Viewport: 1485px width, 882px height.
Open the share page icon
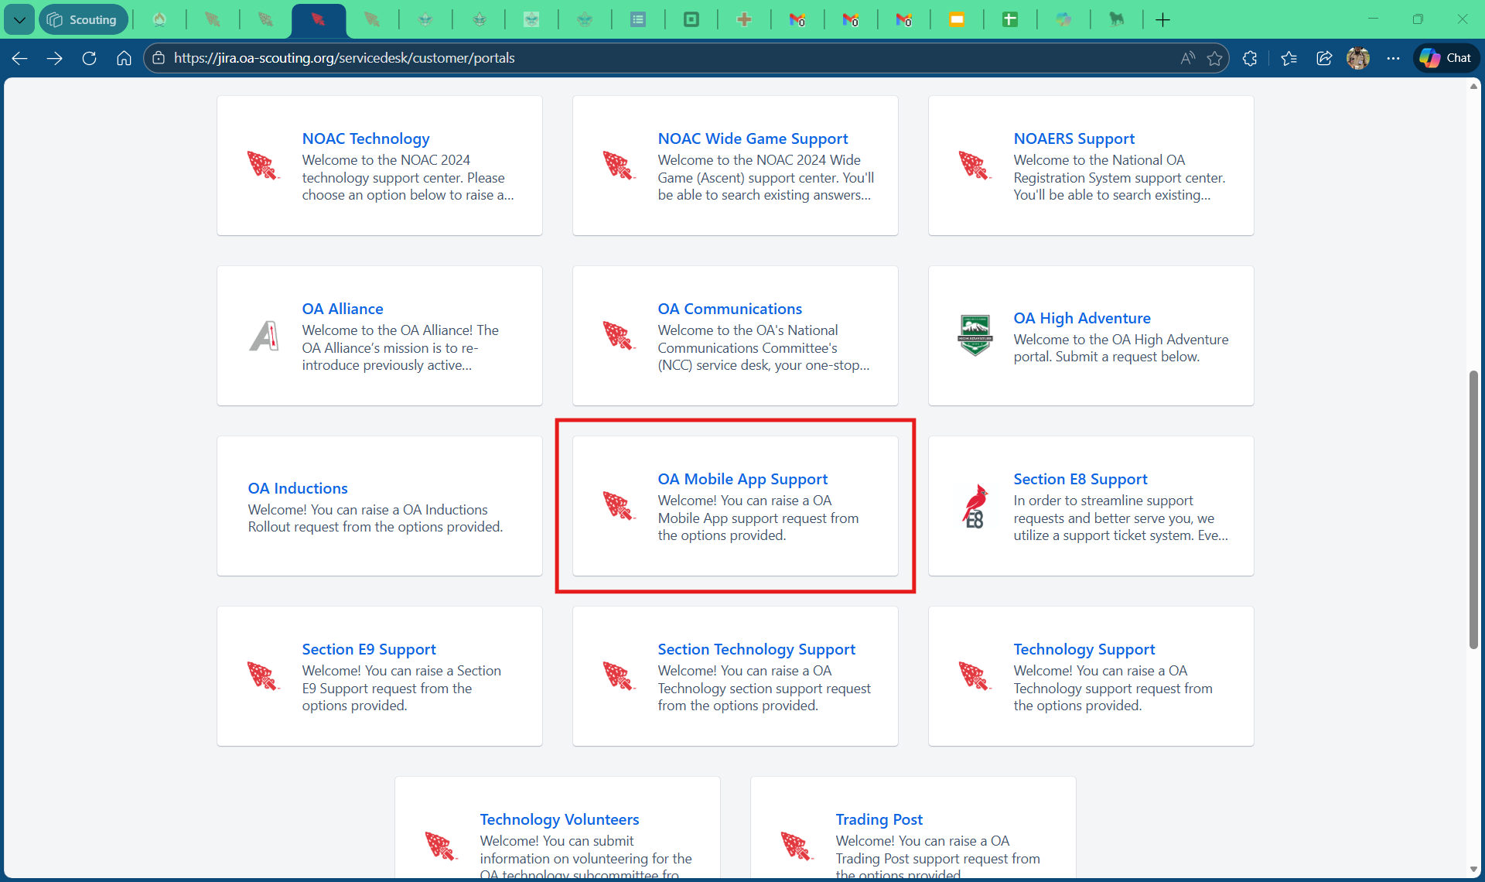1324,58
